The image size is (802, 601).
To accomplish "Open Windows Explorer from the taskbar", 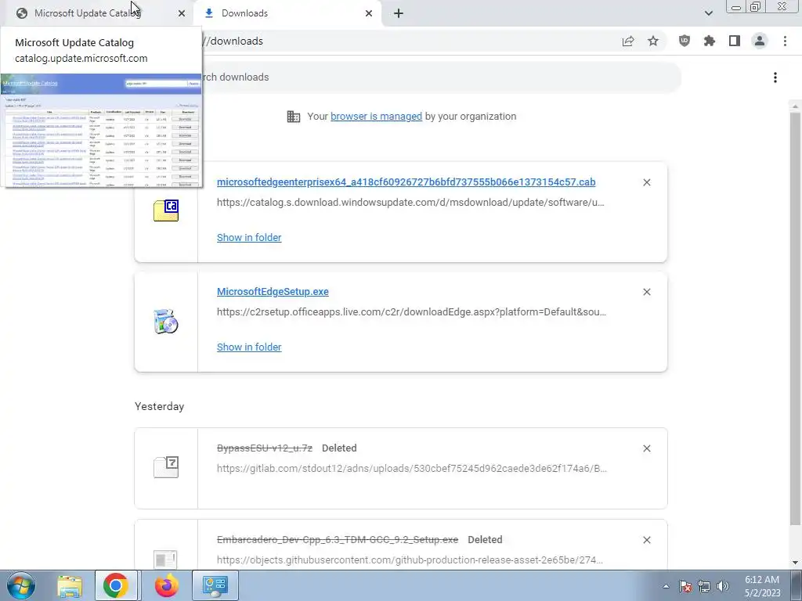I will 70,585.
